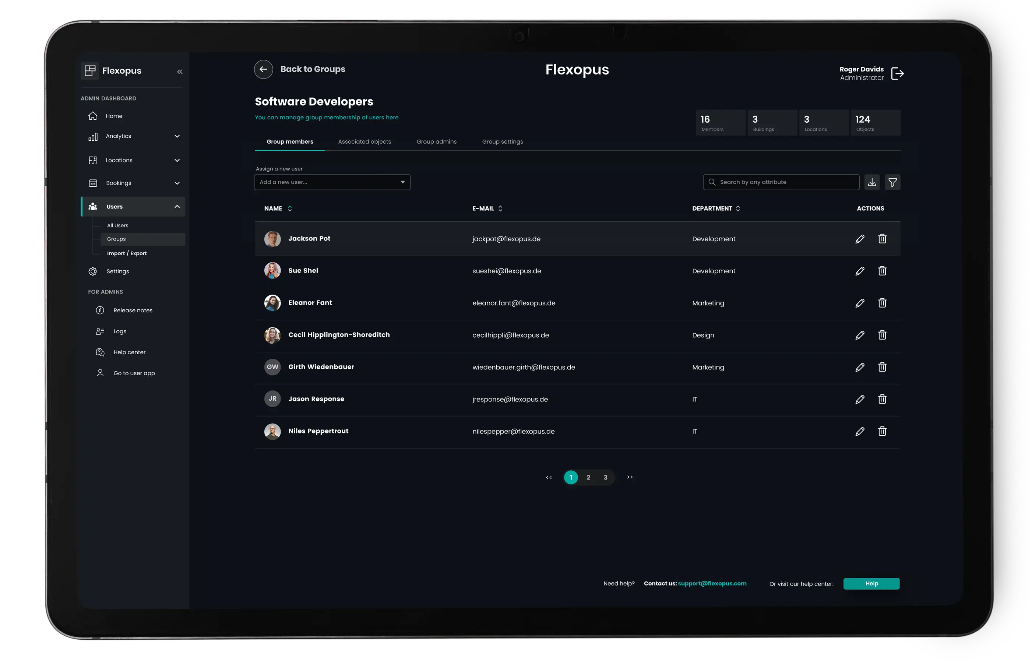Expand the Analytics sidebar menu
Image resolution: width=1032 pixels, height=664 pixels.
click(177, 136)
